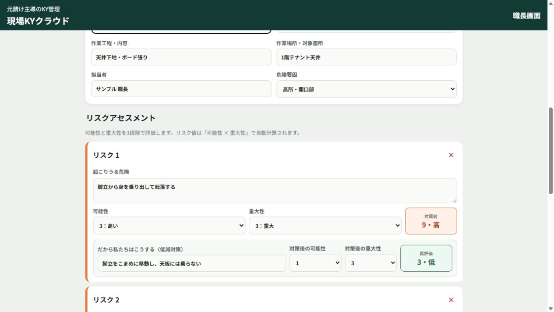Click the page vertical scrollbar thumb
The width and height of the screenshot is (554, 312).
(551, 150)
